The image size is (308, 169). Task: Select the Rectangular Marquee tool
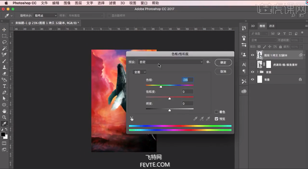pos(4,36)
